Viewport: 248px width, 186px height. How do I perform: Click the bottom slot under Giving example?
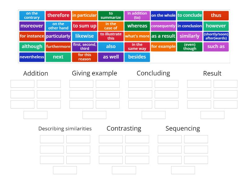(94, 114)
